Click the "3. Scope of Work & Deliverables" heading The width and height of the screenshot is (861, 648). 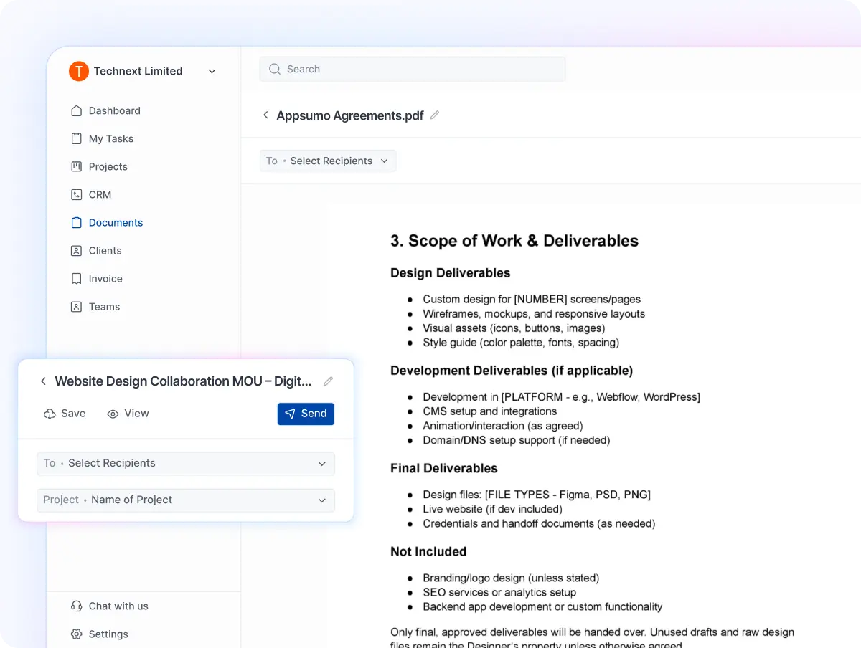[514, 241]
